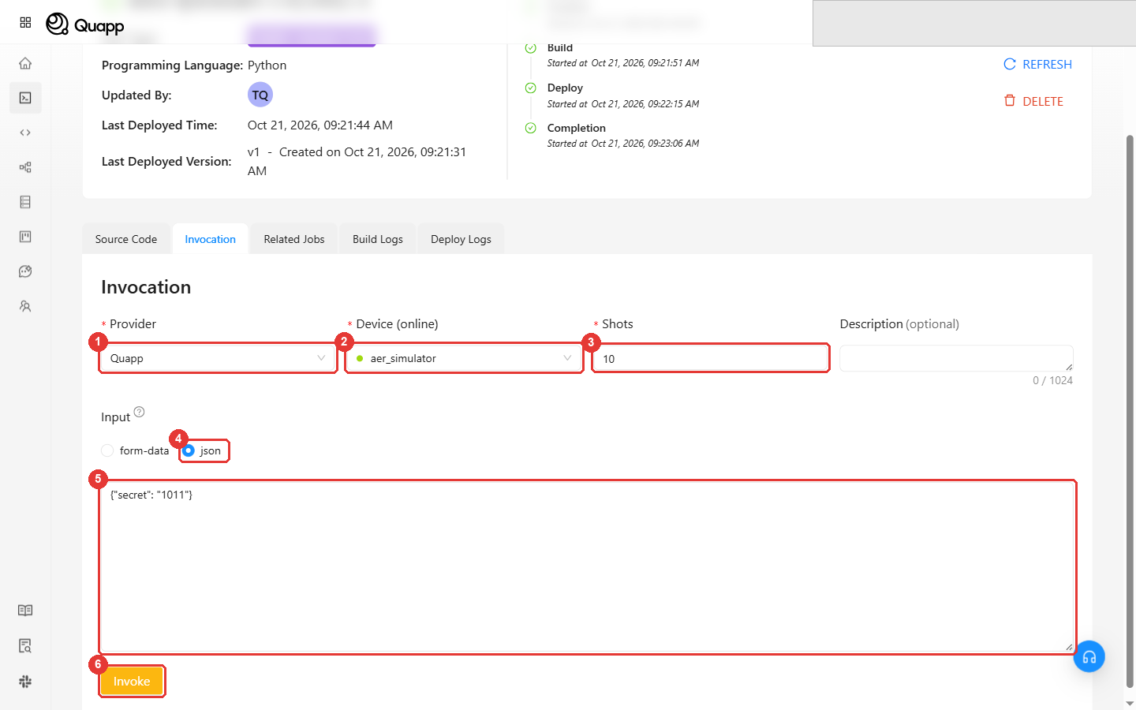Open the apps grid menu icon

click(x=25, y=23)
